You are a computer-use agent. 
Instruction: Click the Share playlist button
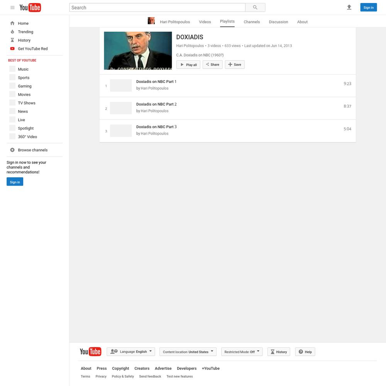pyautogui.click(x=212, y=64)
